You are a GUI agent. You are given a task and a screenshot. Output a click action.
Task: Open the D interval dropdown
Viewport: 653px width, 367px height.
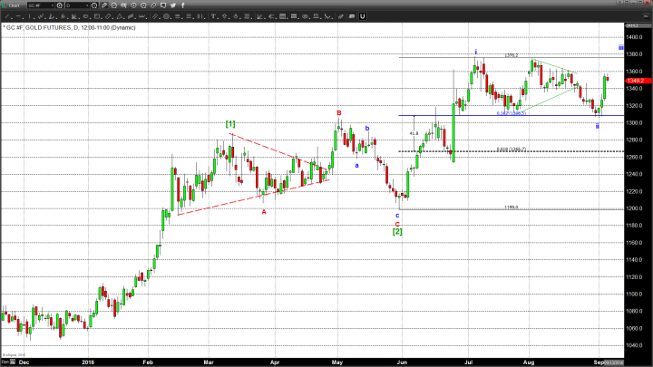pos(77,5)
